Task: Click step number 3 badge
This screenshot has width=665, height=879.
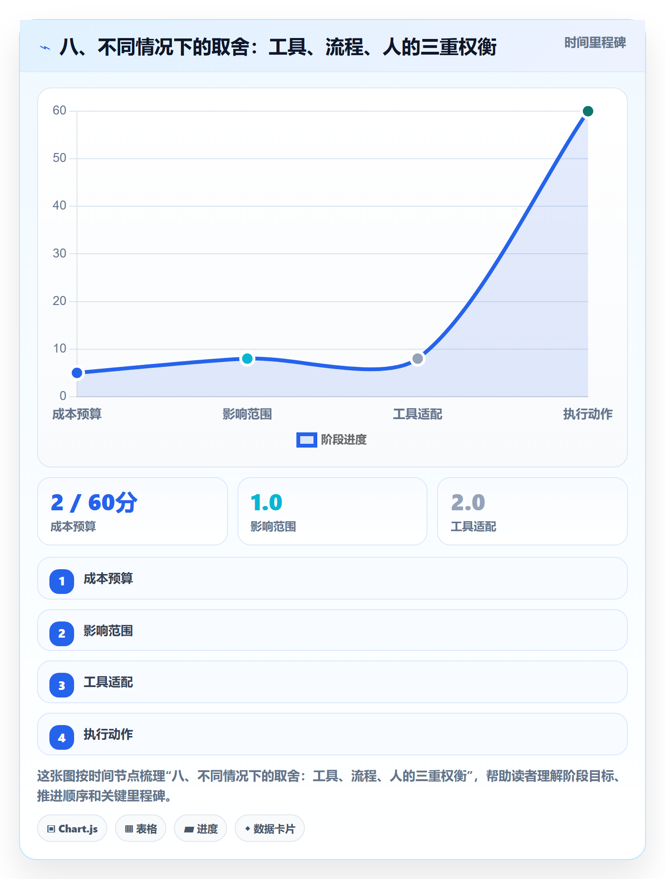Action: 62,685
